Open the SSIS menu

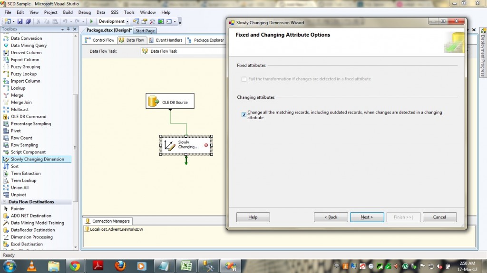(116, 12)
